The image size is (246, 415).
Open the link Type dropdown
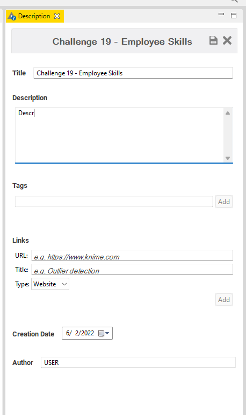[50, 284]
